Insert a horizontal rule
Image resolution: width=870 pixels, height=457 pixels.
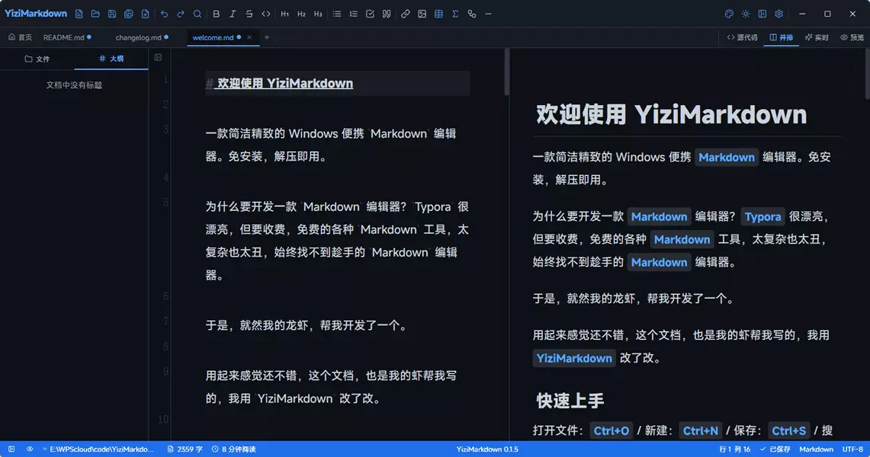point(488,14)
